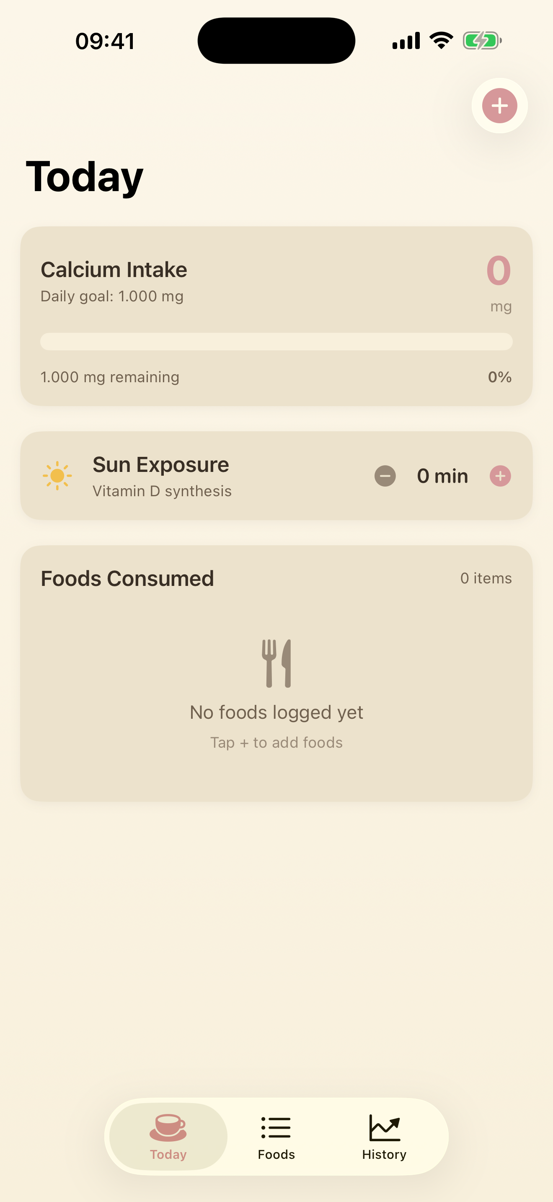
Task: Tap the yellow sun icon
Action: (57, 476)
